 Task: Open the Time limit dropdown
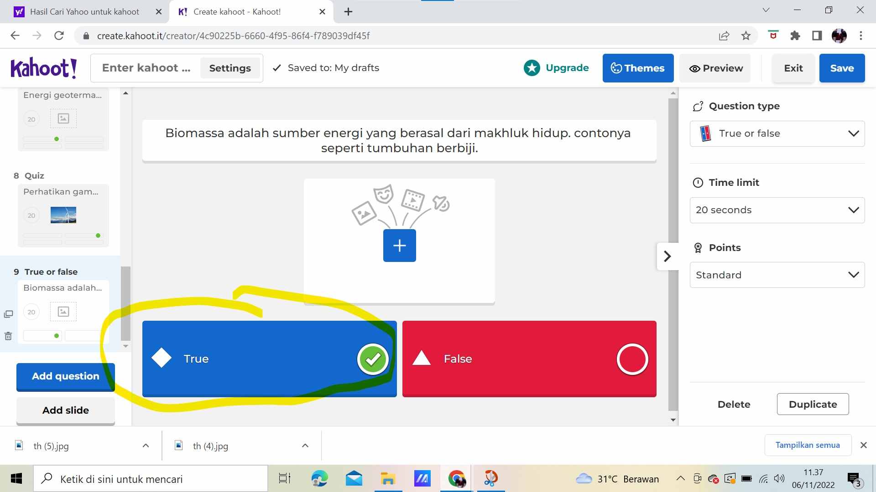(x=777, y=210)
